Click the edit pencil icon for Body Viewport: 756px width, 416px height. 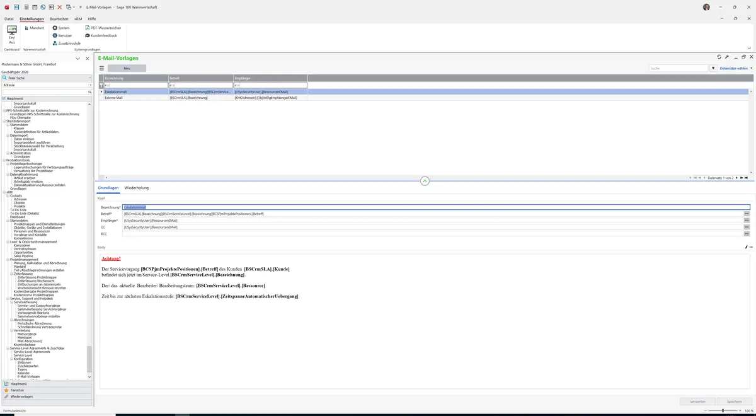(x=745, y=247)
